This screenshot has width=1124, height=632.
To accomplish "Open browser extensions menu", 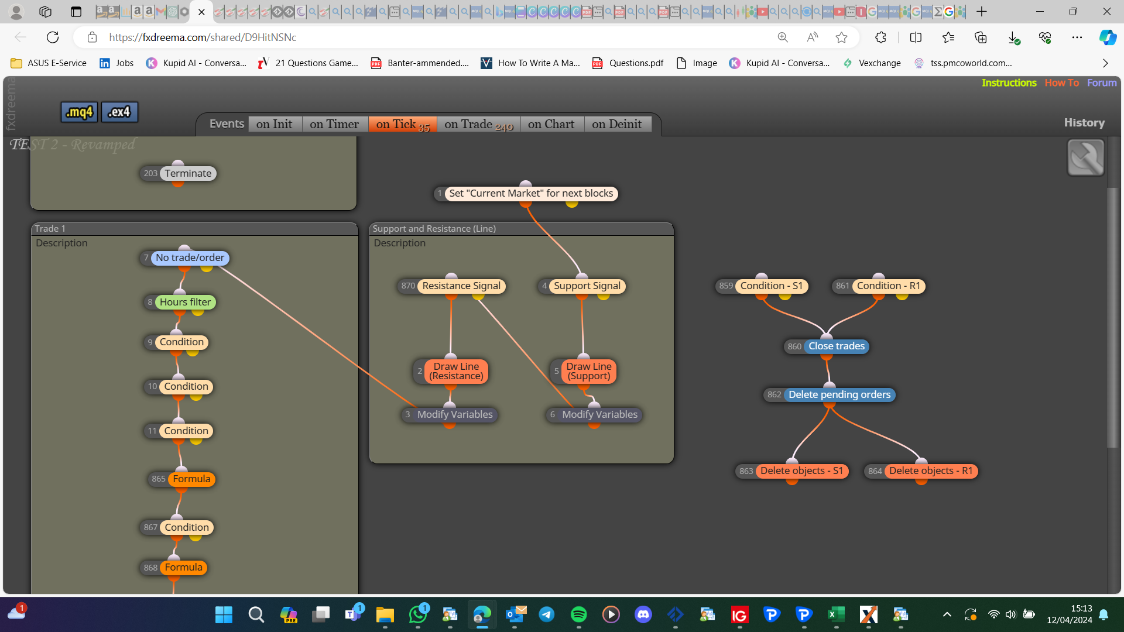I will 880,37.
